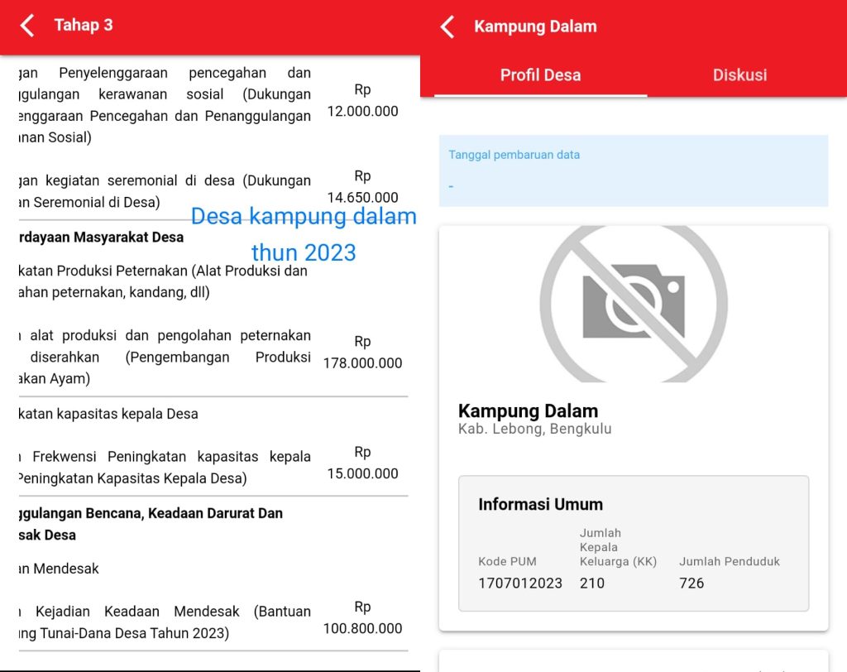Image resolution: width=847 pixels, height=672 pixels.
Task: Switch to the Diskusi tab
Action: [739, 75]
